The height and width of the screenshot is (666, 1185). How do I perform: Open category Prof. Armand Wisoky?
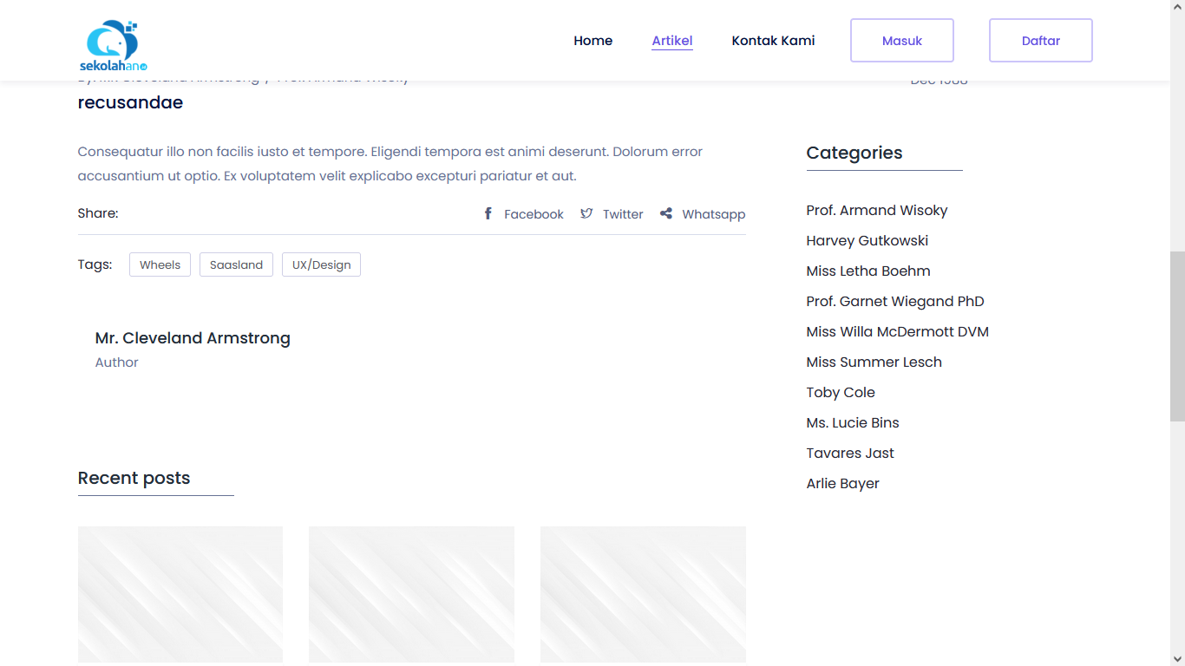click(876, 211)
